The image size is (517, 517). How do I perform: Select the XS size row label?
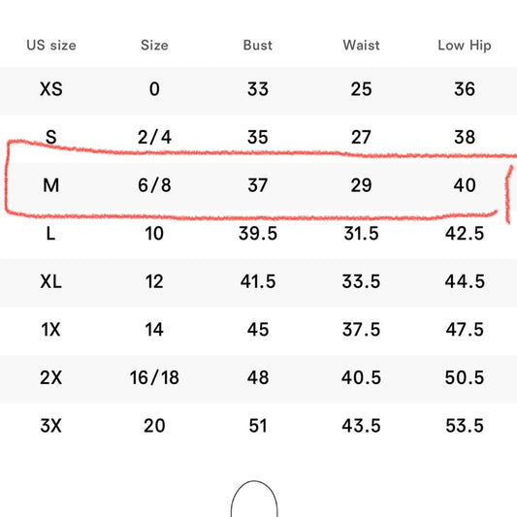click(51, 89)
